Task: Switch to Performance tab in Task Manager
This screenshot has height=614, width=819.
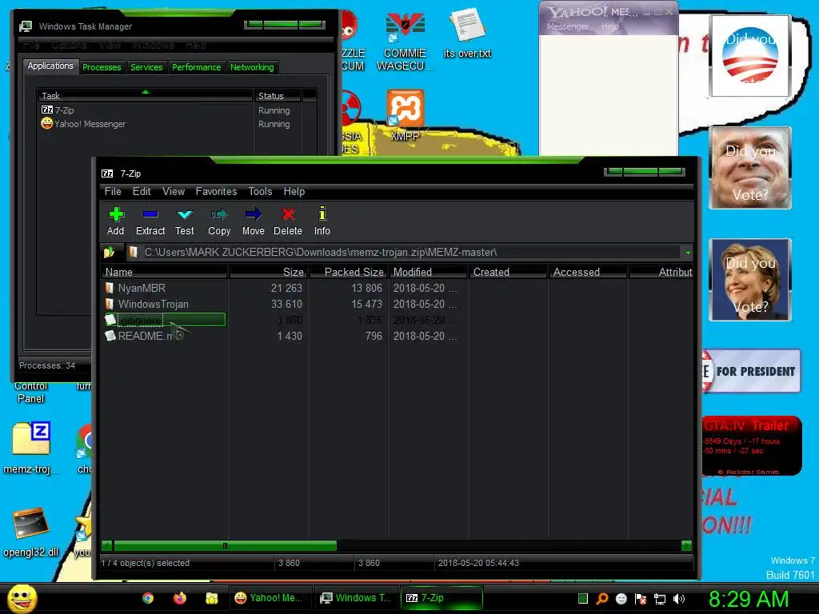Action: click(x=197, y=67)
